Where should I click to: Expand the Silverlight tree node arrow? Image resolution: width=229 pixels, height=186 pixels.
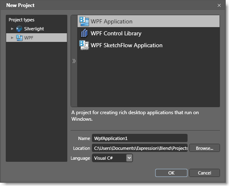click(x=12, y=29)
